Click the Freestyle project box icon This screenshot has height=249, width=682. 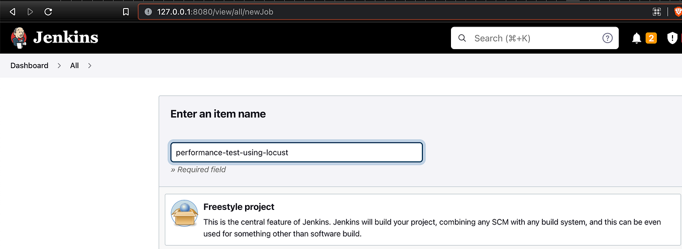pos(184,214)
